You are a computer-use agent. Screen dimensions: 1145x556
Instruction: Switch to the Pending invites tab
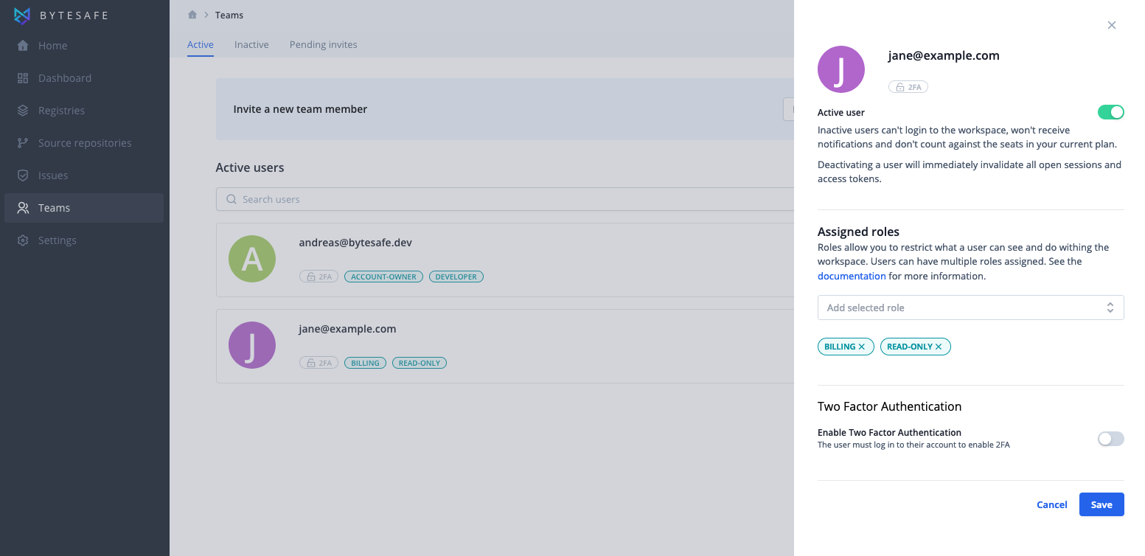click(323, 45)
